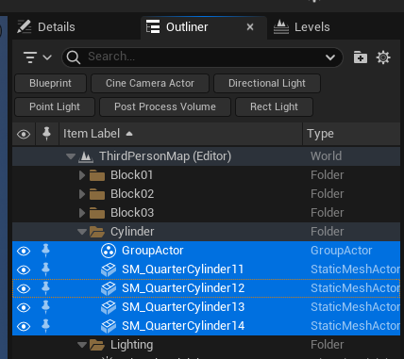Click the GroupActor circle icon

point(109,251)
